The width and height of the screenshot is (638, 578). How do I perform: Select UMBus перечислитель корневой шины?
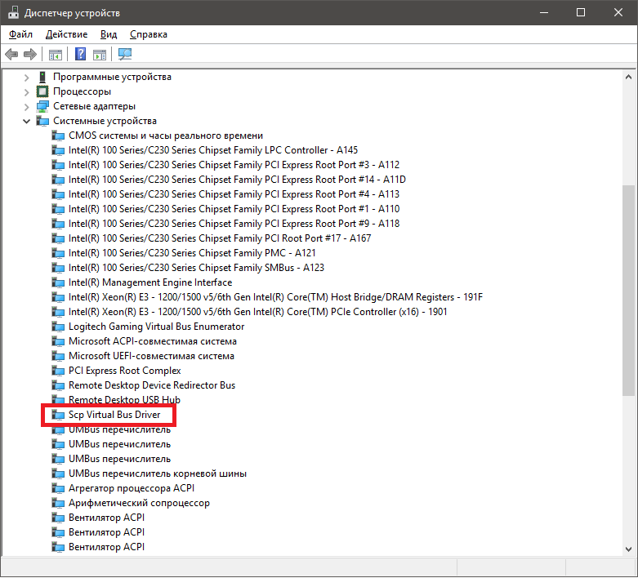tap(158, 474)
